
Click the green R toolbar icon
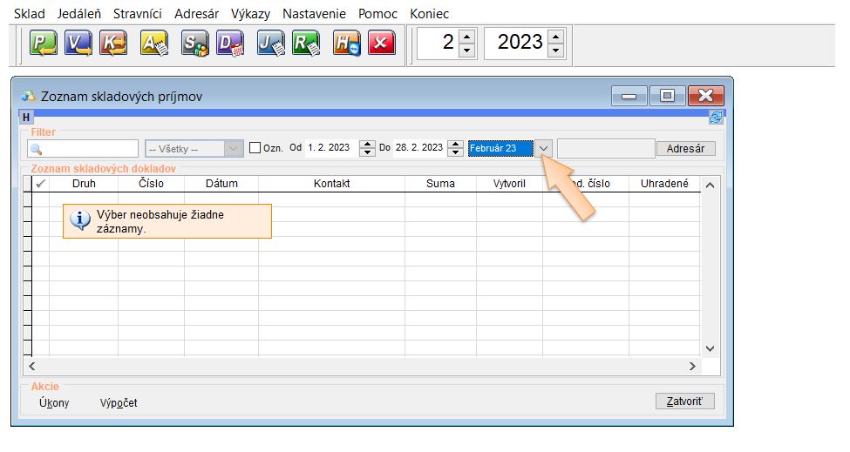[x=306, y=43]
